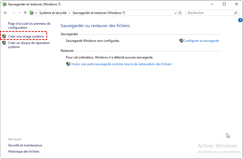Open Page d'accueil du panneau de configuration
This screenshot has width=243, height=159.
click(29, 25)
